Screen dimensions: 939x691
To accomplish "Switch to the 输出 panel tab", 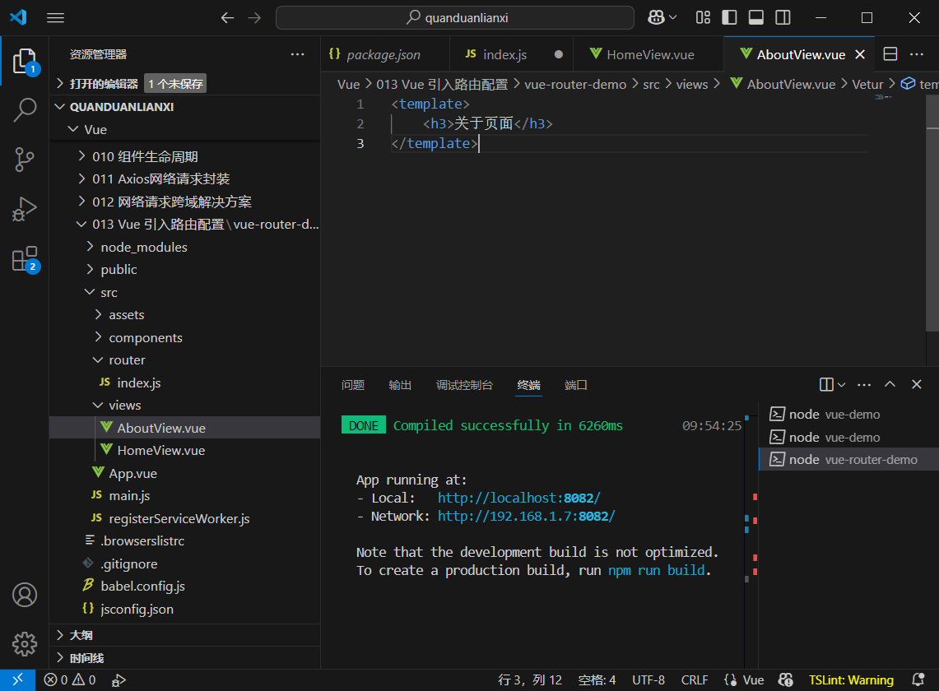I will (x=400, y=385).
